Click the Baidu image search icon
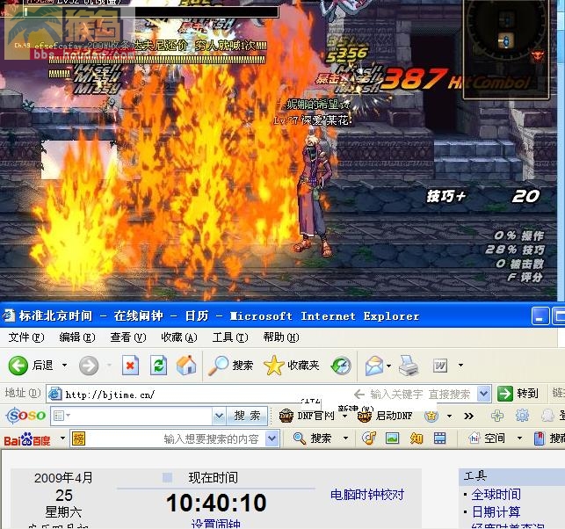565x529 pixels. click(x=392, y=438)
